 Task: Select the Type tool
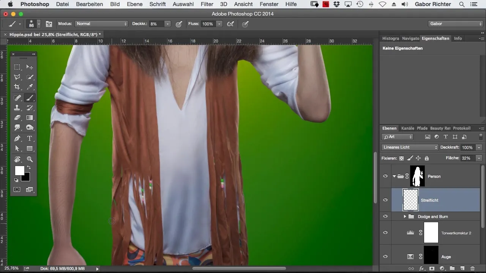(x=30, y=138)
